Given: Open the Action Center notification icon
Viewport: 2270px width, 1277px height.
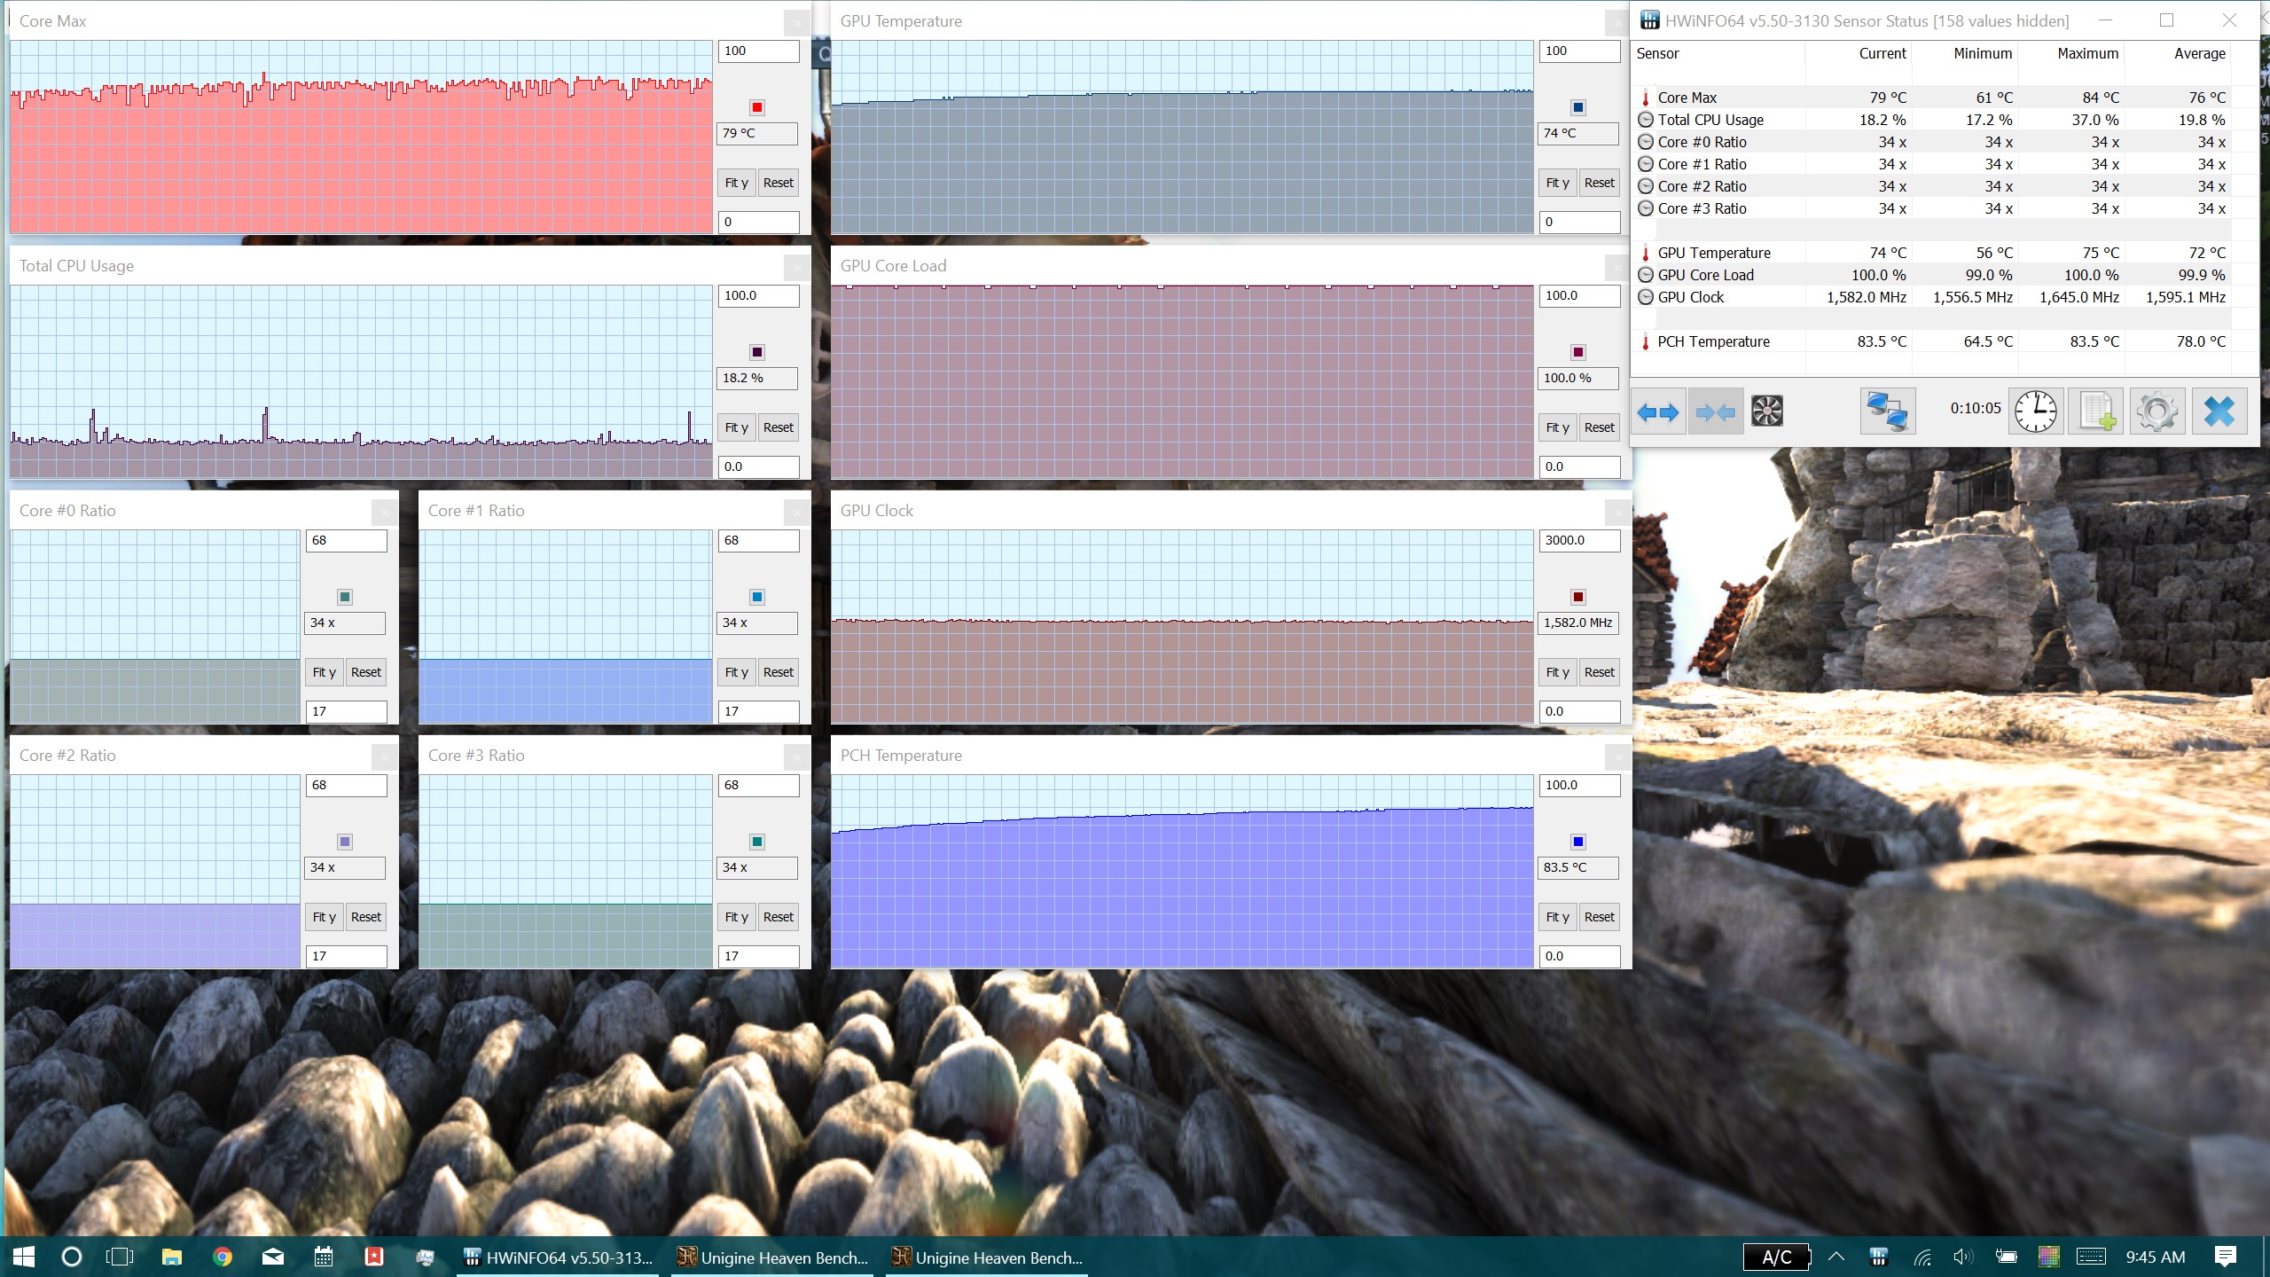Looking at the screenshot, I should pos(2225,1257).
